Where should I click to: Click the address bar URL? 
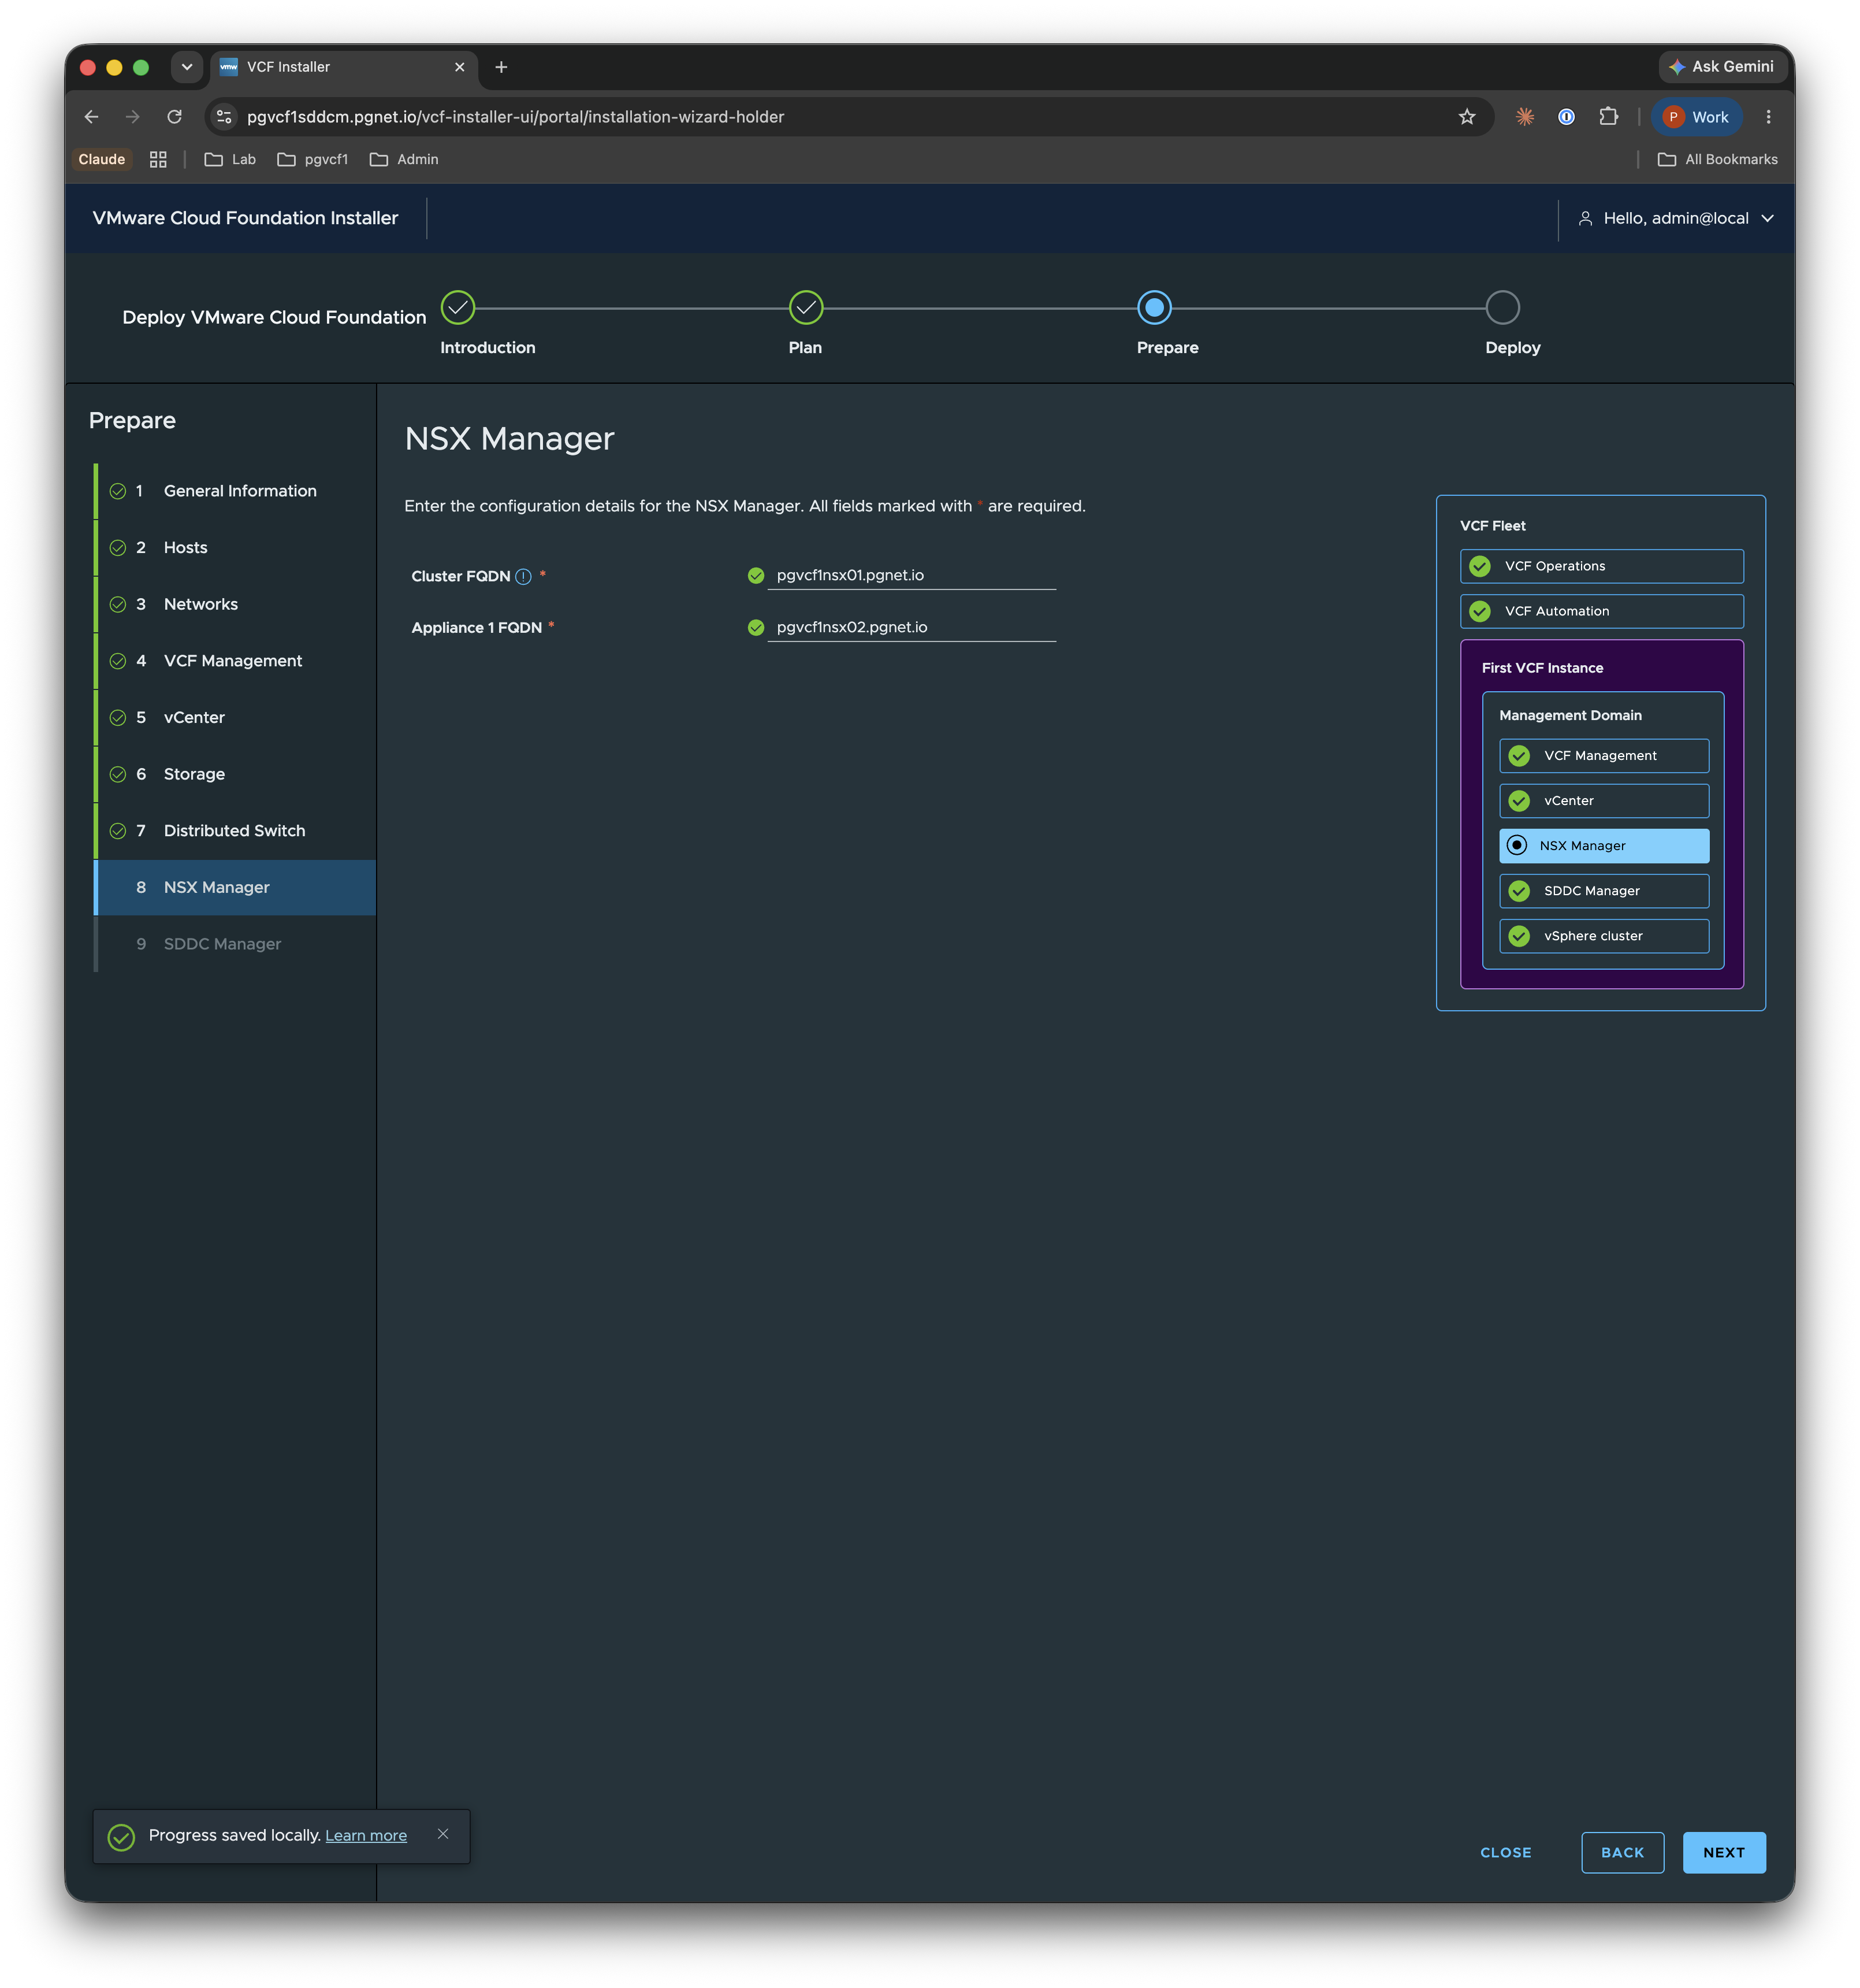(516, 117)
